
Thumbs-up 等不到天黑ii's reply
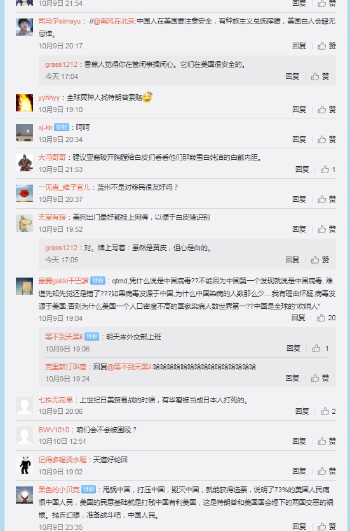tap(320, 348)
